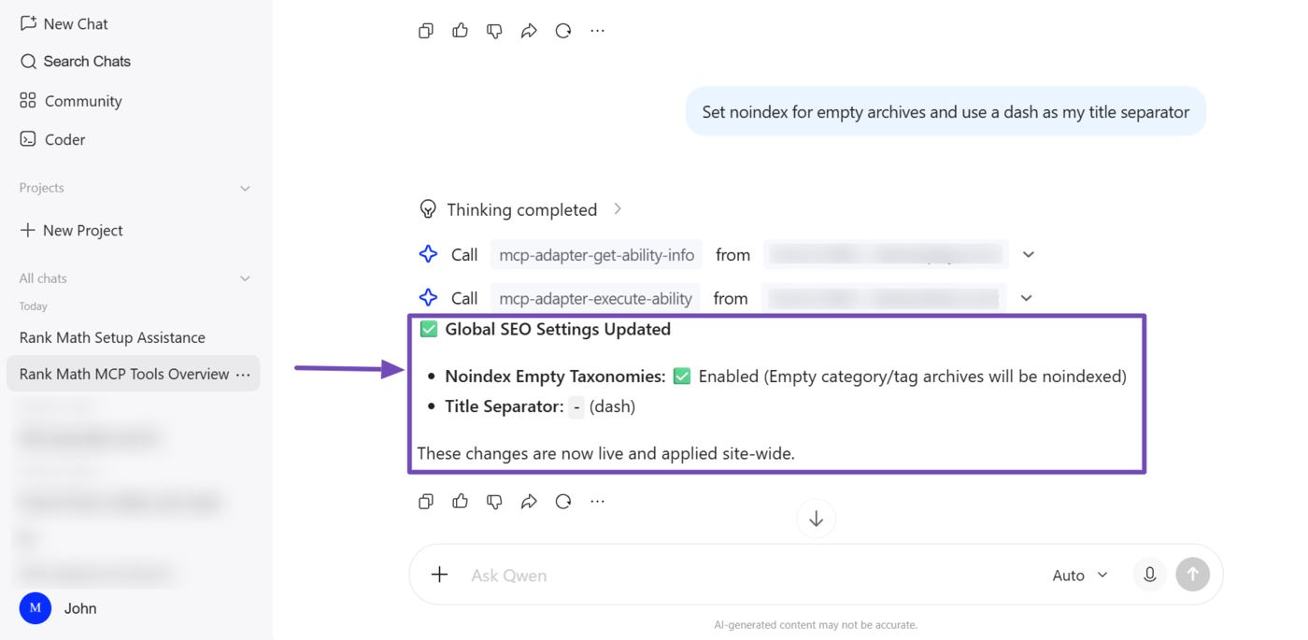Open Search Chats
Viewport: 1308px width, 640px height.
[x=75, y=62]
